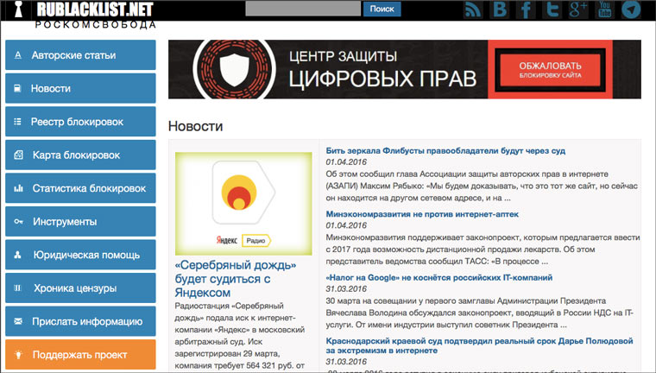Open the YouTube channel icon

[x=605, y=9]
